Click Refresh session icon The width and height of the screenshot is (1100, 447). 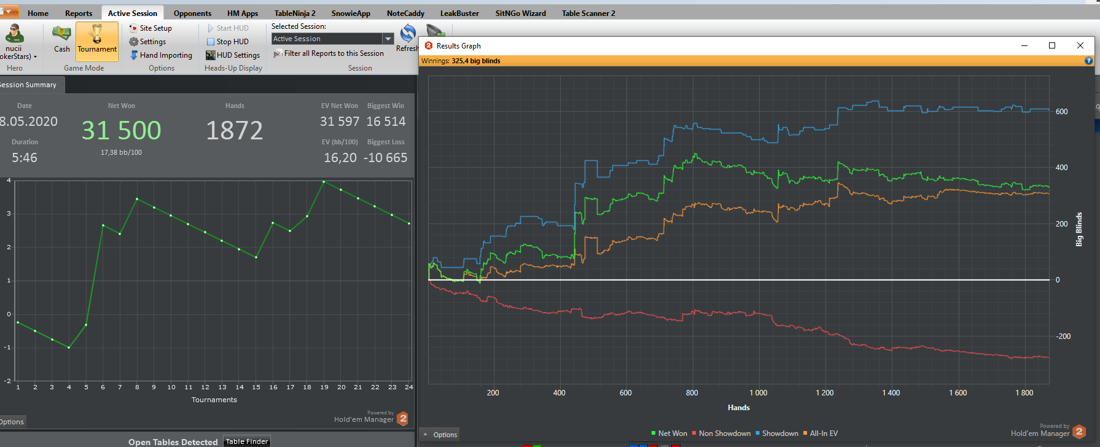pyautogui.click(x=408, y=33)
